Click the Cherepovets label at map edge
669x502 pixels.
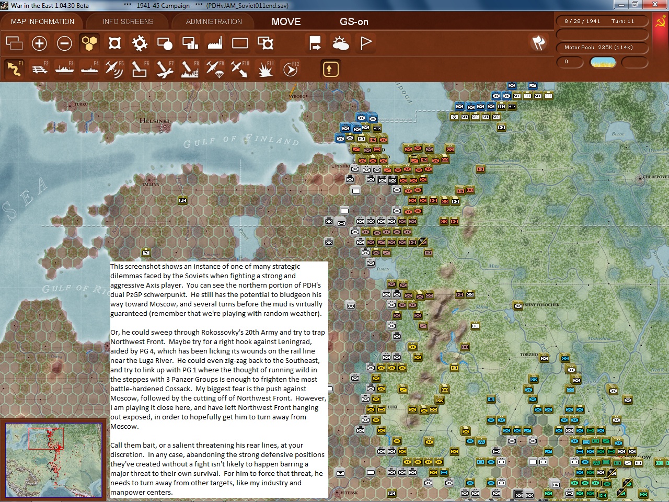655,177
